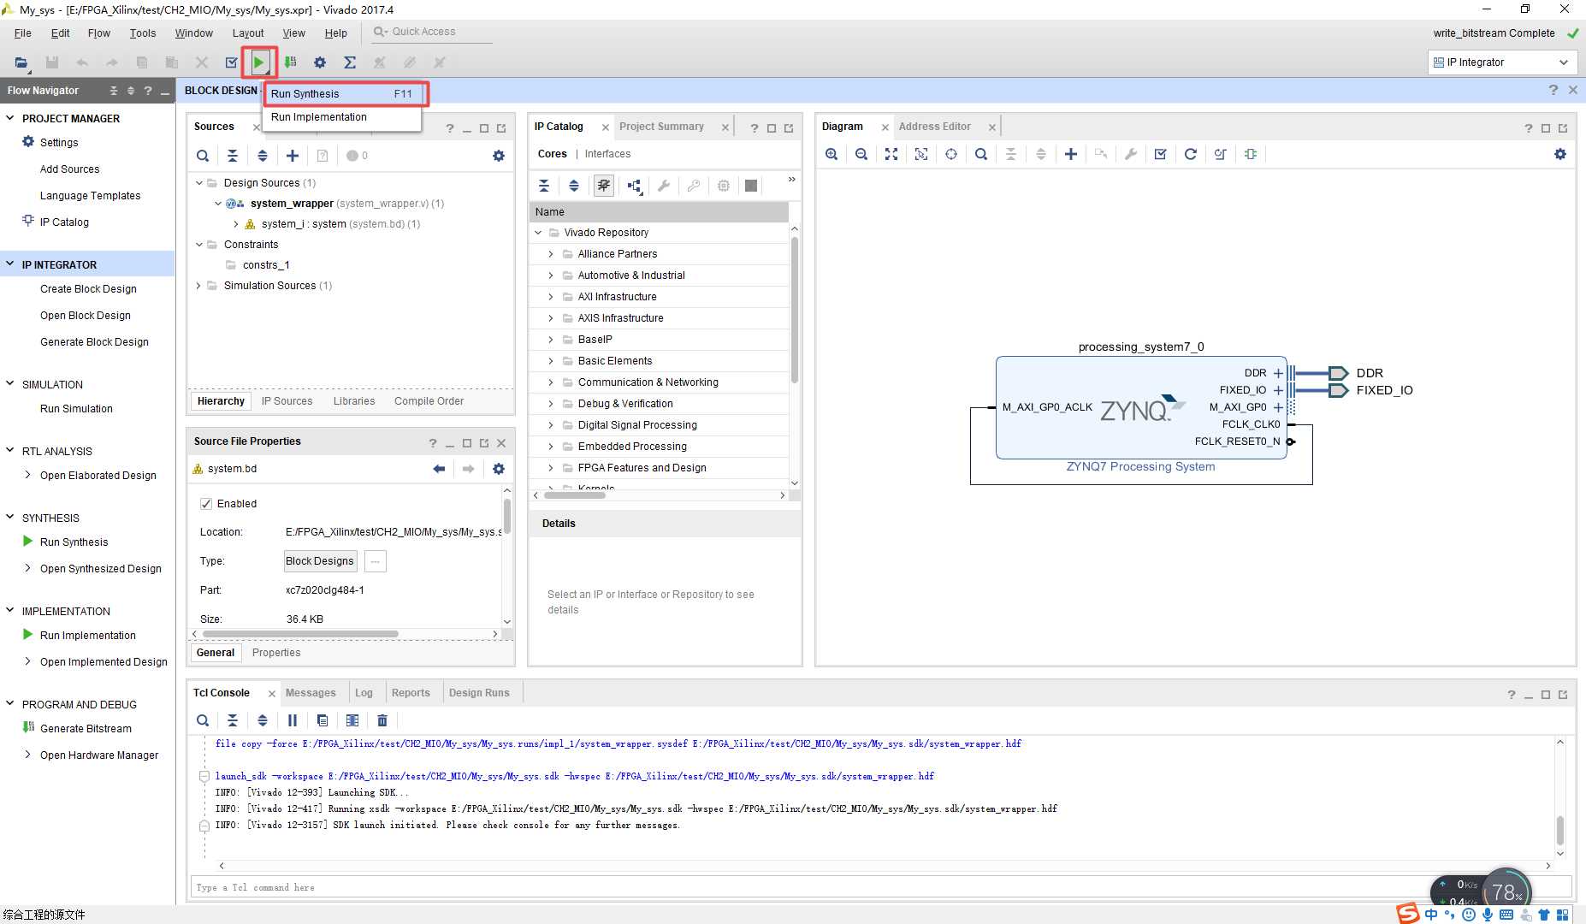The width and height of the screenshot is (1586, 924).
Task: Select processing_system7_0 ZYNQ block
Action: click(x=1141, y=408)
